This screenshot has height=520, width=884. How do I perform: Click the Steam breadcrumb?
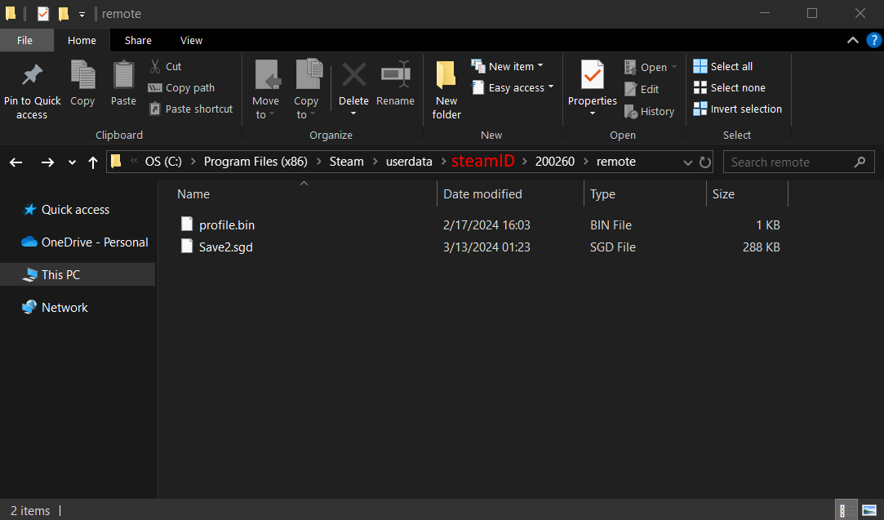[x=346, y=162]
